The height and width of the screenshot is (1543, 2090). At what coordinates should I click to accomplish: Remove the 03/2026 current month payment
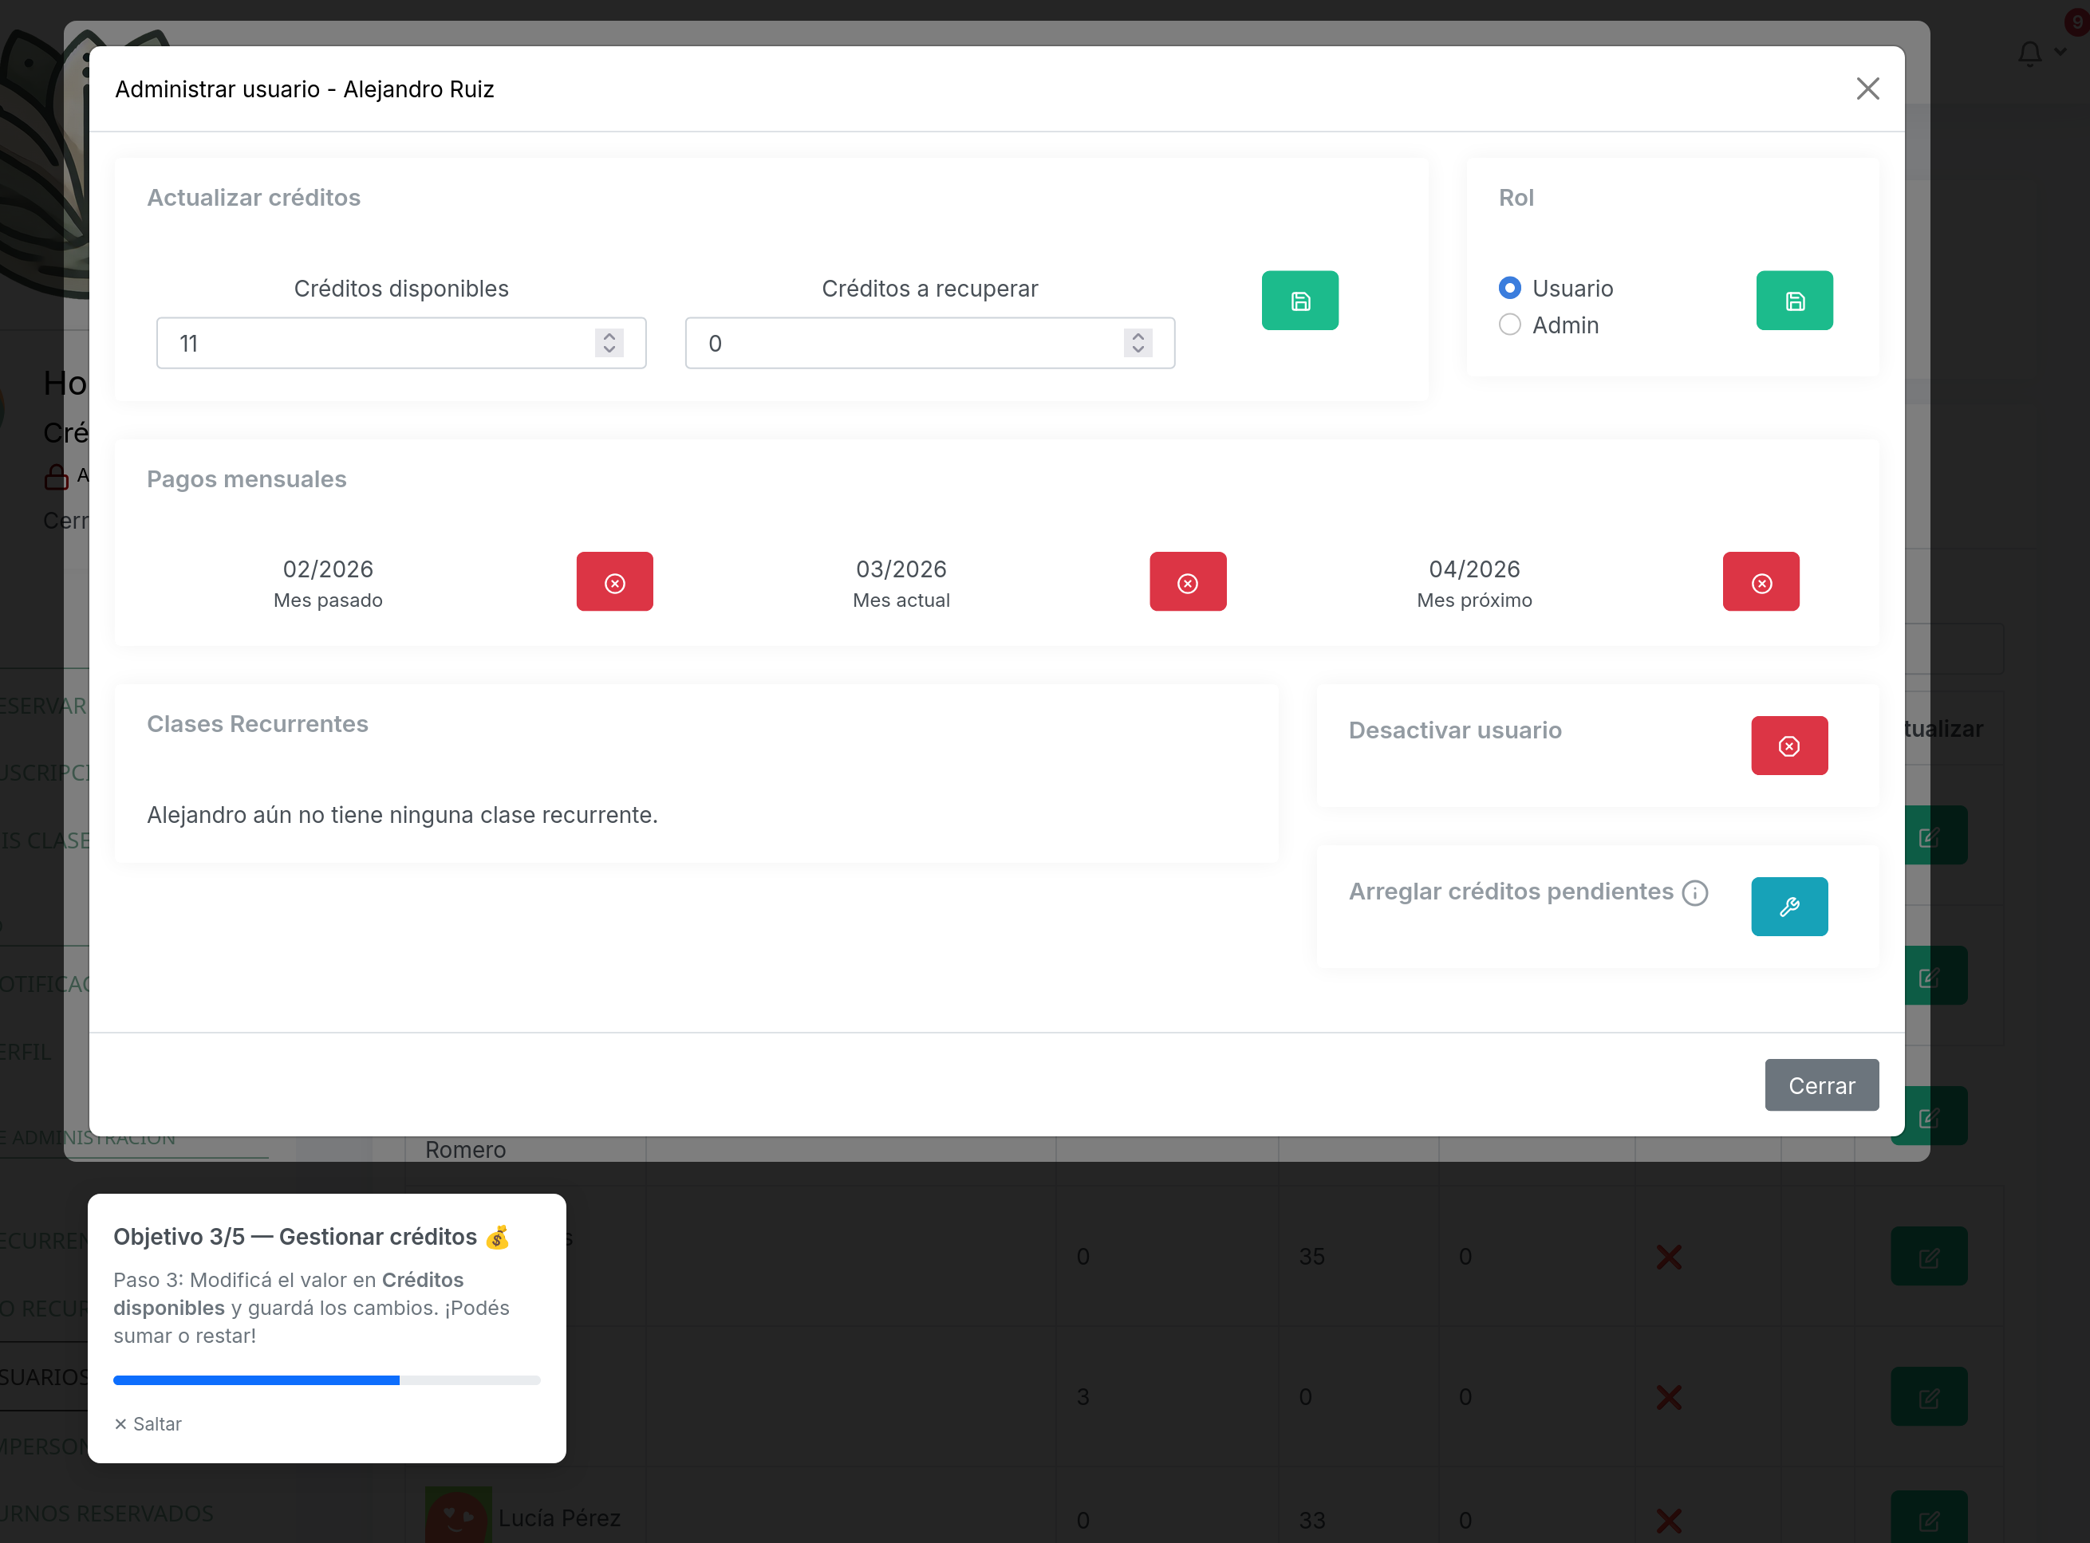click(1188, 582)
